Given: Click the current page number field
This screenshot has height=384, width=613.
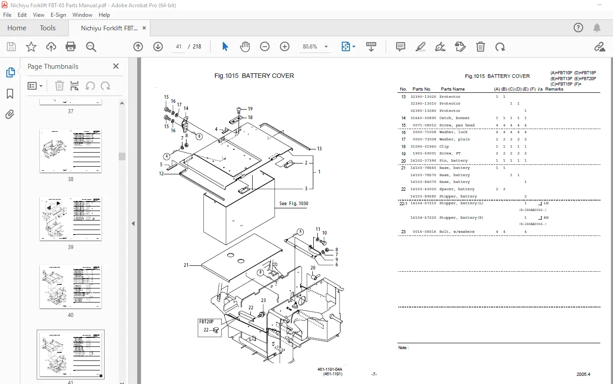Looking at the screenshot, I should [x=178, y=47].
